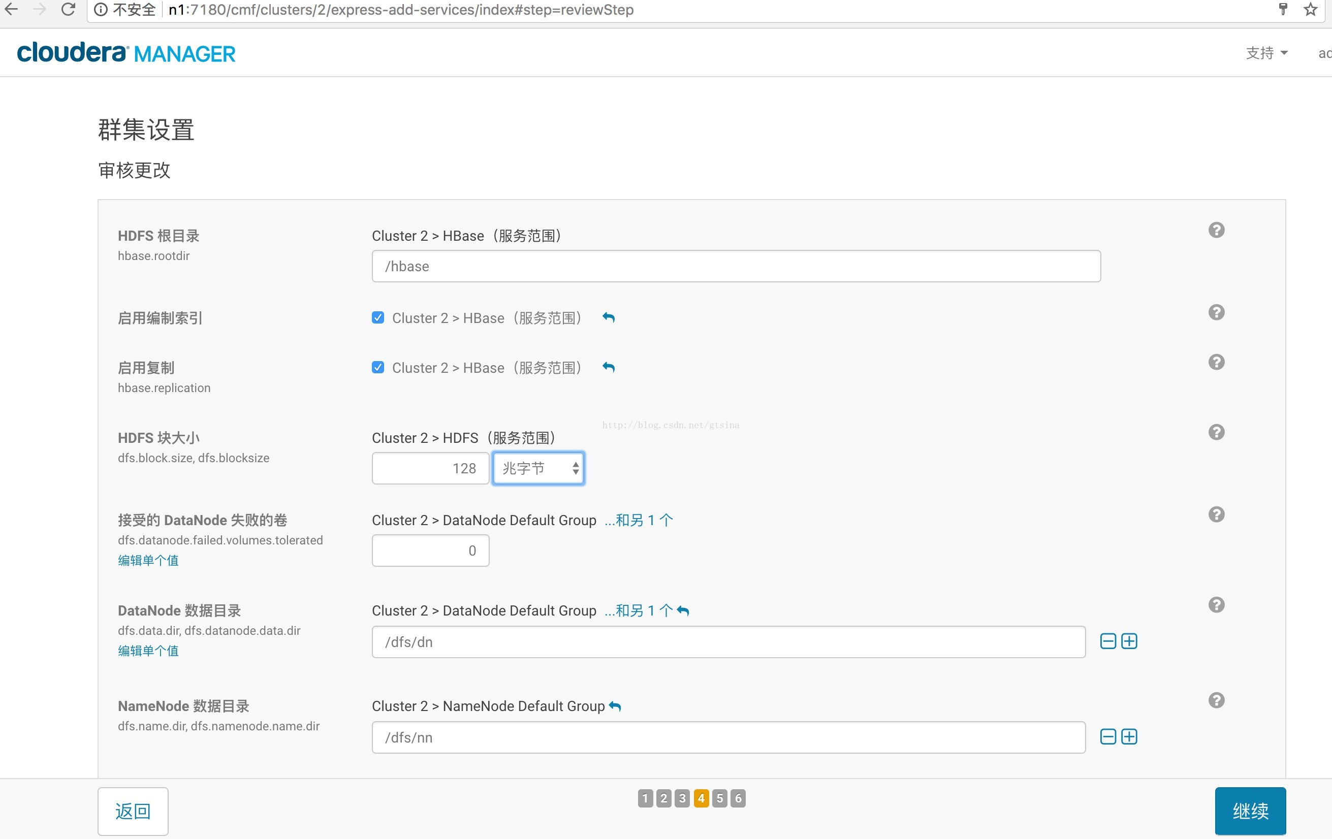Open help for 启用编制索引 setting

tap(1216, 312)
